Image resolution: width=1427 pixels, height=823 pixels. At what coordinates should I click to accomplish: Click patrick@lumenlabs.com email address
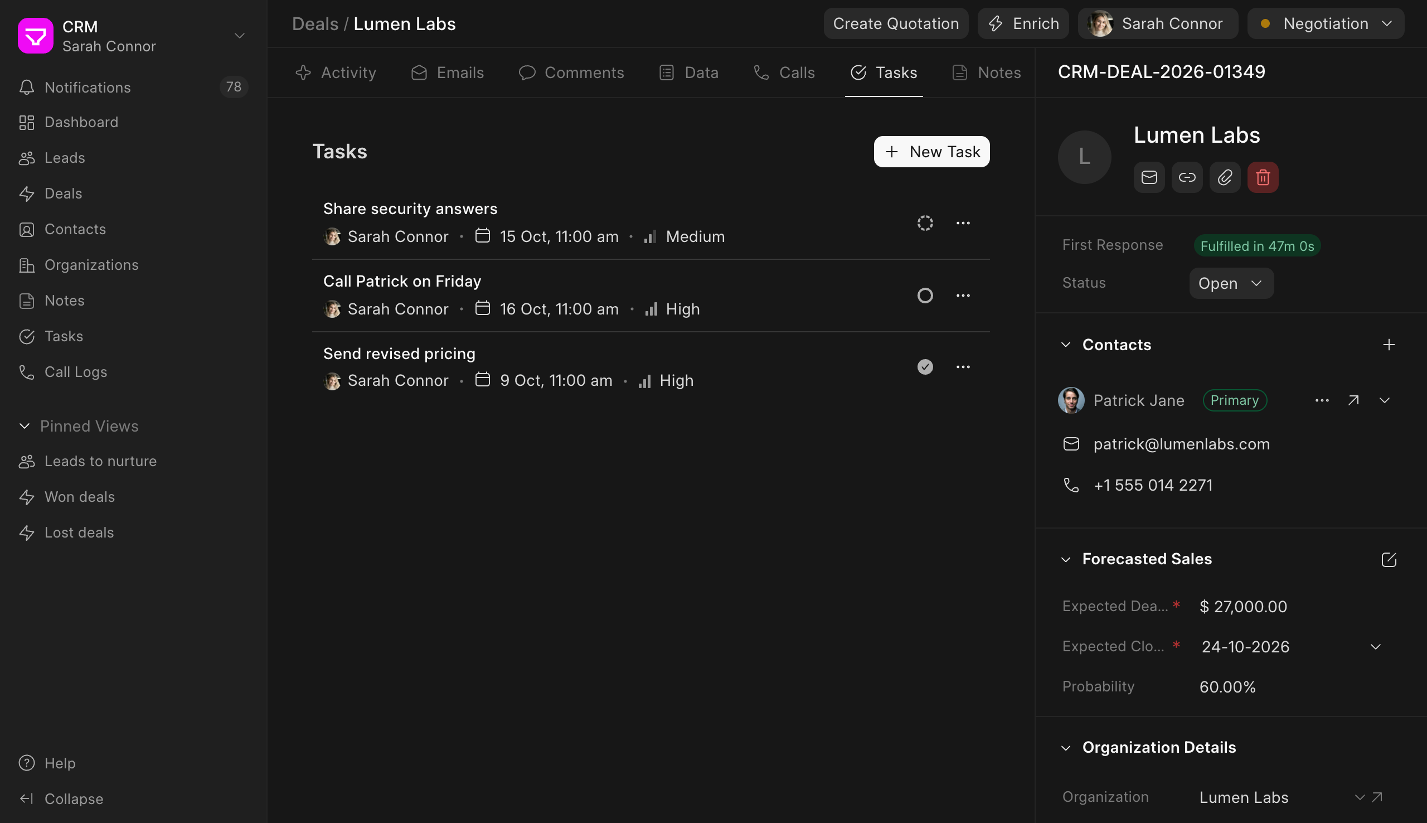click(1181, 444)
